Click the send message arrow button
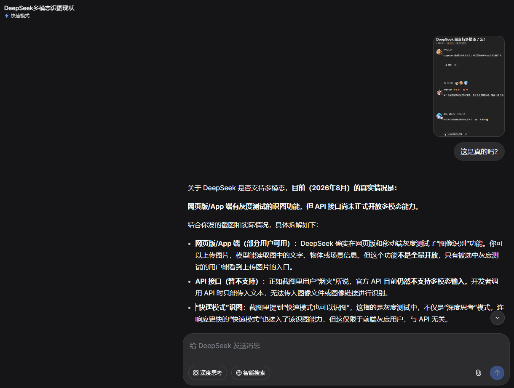Viewport: 514px width, 388px height. (x=497, y=373)
